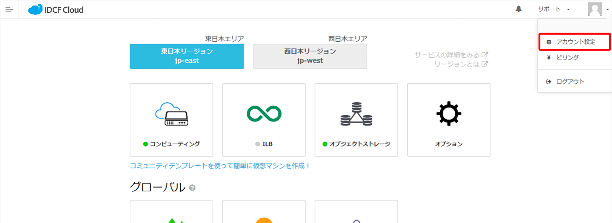The image size is (612, 223).
Task: Open the グローバル card with purple icon
Action: pos(356,212)
